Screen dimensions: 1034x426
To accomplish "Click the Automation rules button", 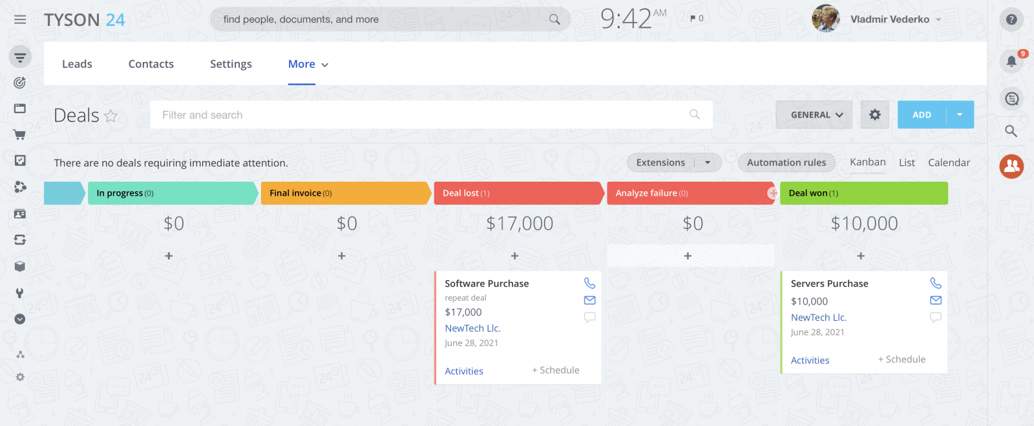I will [x=786, y=163].
